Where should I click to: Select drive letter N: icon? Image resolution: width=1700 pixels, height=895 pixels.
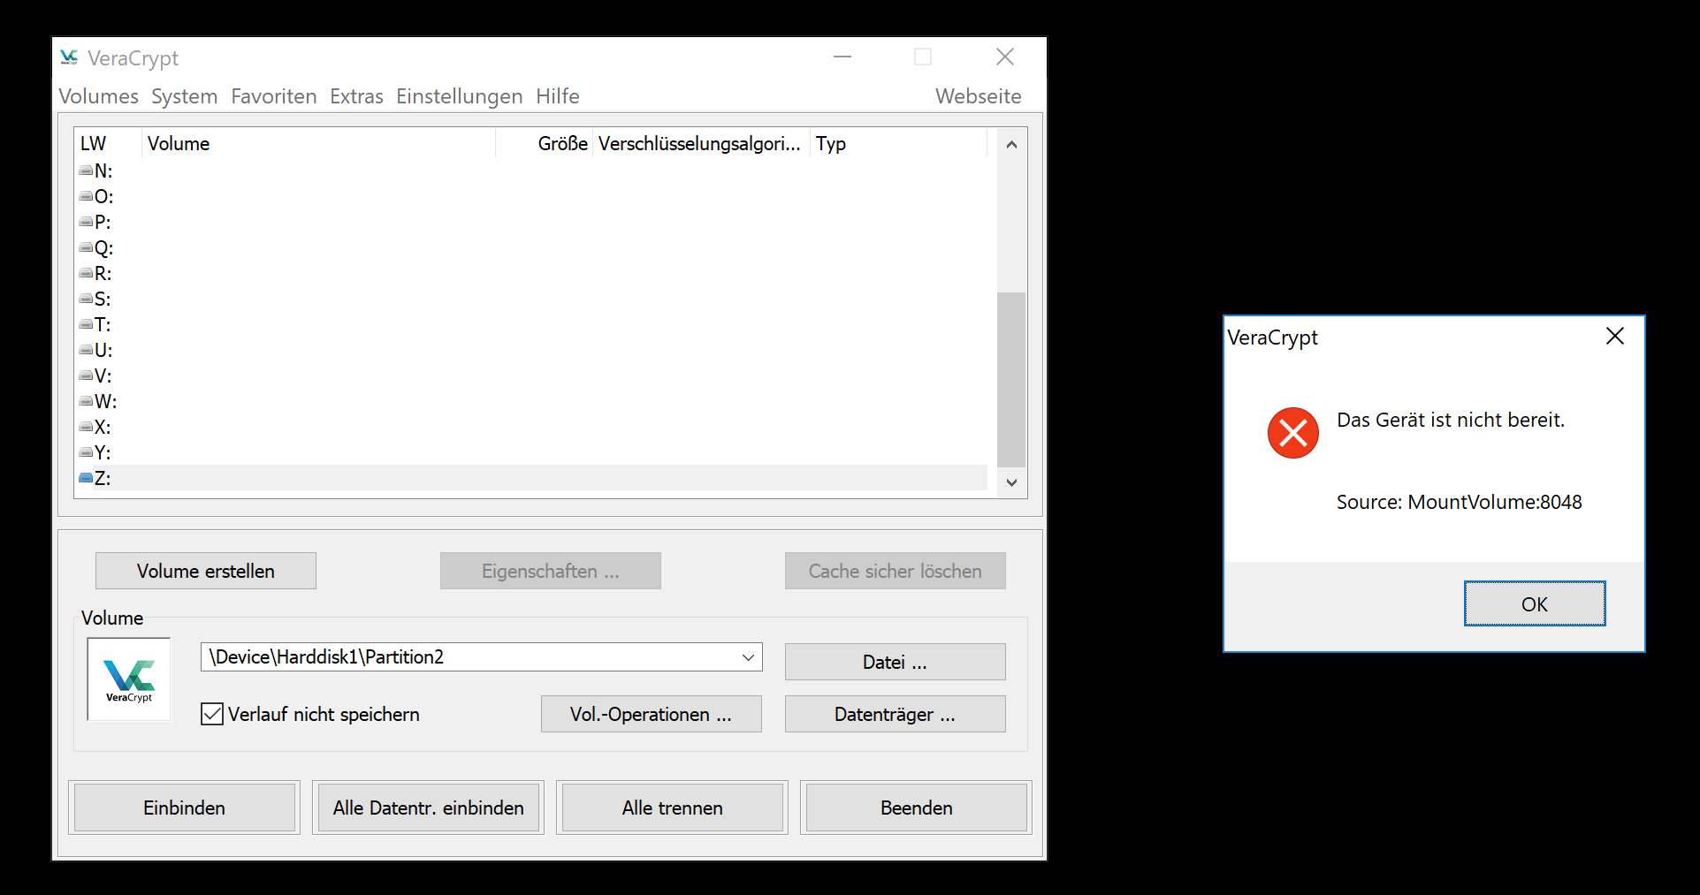86,171
